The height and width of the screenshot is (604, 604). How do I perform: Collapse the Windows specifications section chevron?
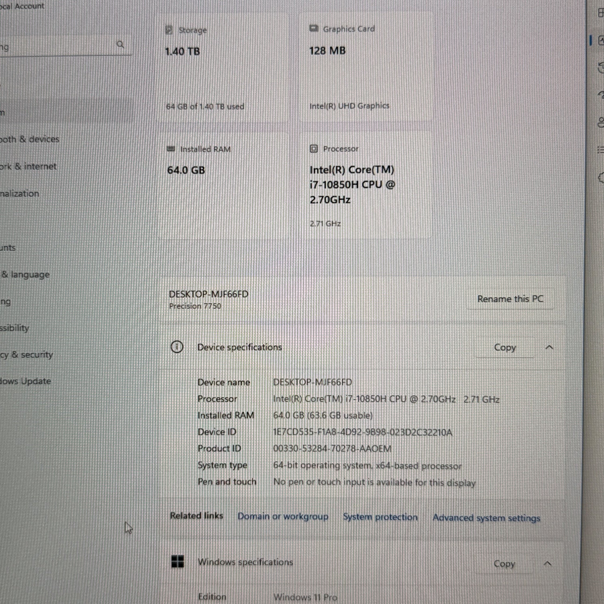coord(548,563)
